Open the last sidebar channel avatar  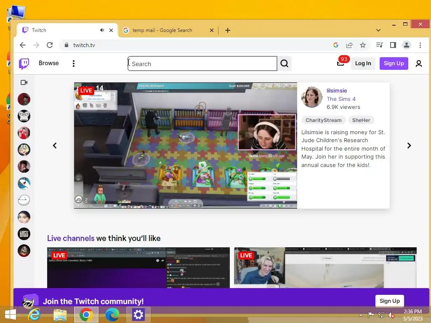pos(24,251)
